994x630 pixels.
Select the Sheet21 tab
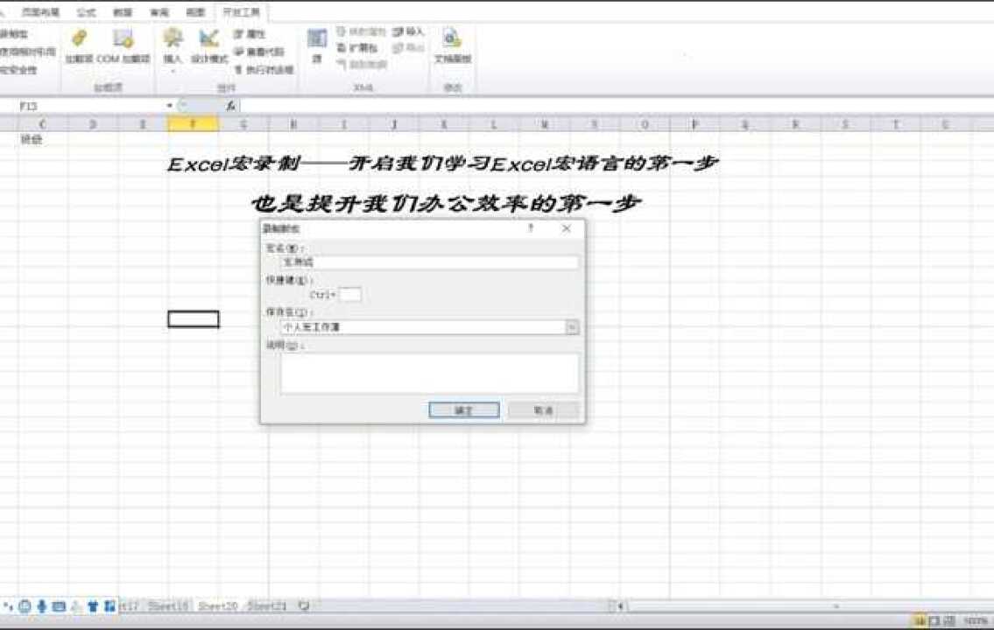click(x=267, y=606)
